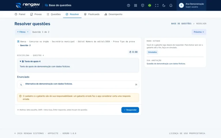Click the annotation text under Sua Anotação
221x138 pixels.
click(x=166, y=64)
